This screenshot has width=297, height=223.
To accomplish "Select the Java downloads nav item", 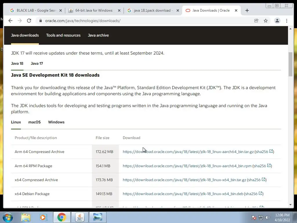I will click(25, 35).
